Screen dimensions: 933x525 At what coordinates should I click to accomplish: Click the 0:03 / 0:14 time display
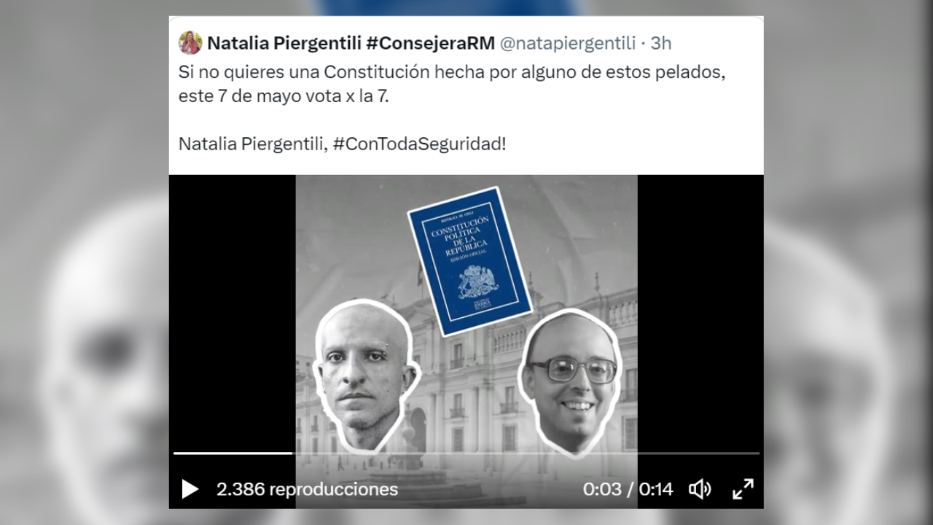[628, 489]
